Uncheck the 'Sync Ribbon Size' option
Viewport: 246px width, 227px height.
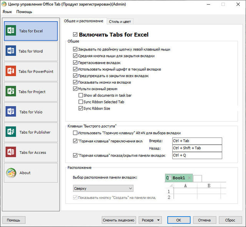(80, 108)
